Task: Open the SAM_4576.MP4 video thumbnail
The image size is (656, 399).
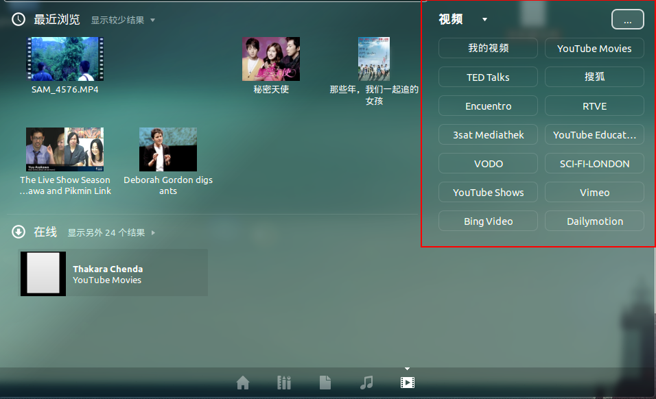Action: pyautogui.click(x=65, y=59)
